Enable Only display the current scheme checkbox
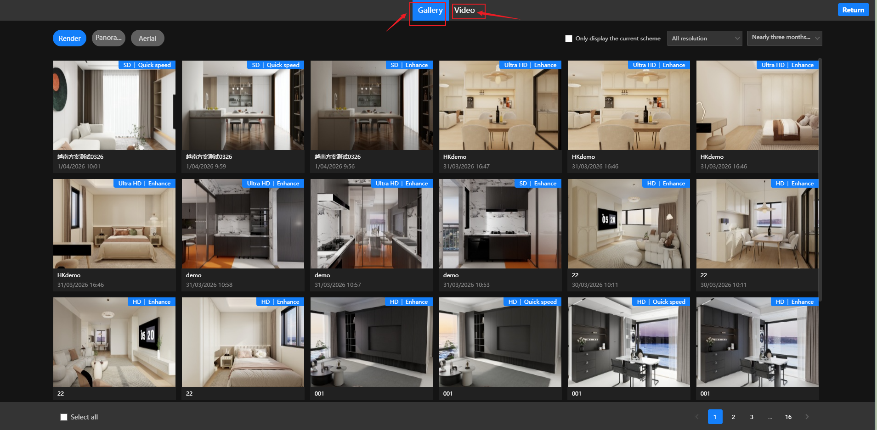The width and height of the screenshot is (877, 430). [x=569, y=39]
